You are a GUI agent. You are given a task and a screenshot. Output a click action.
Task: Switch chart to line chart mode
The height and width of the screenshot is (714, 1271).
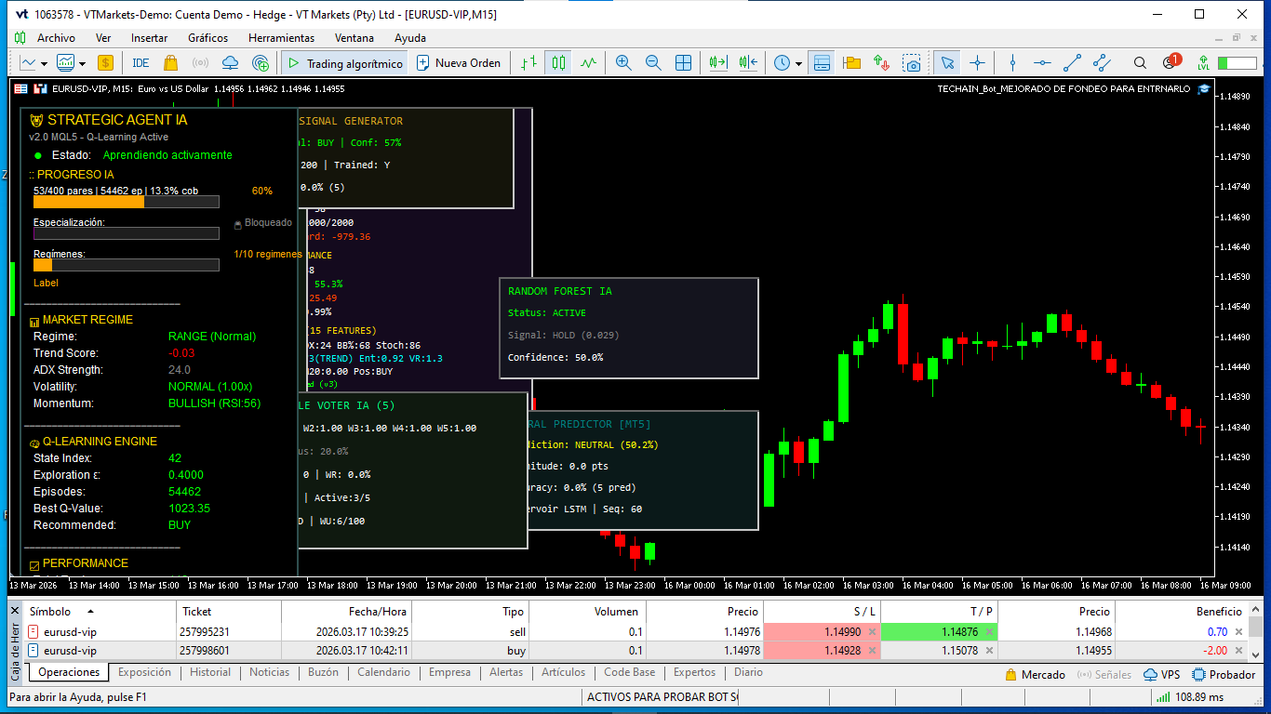click(x=588, y=63)
